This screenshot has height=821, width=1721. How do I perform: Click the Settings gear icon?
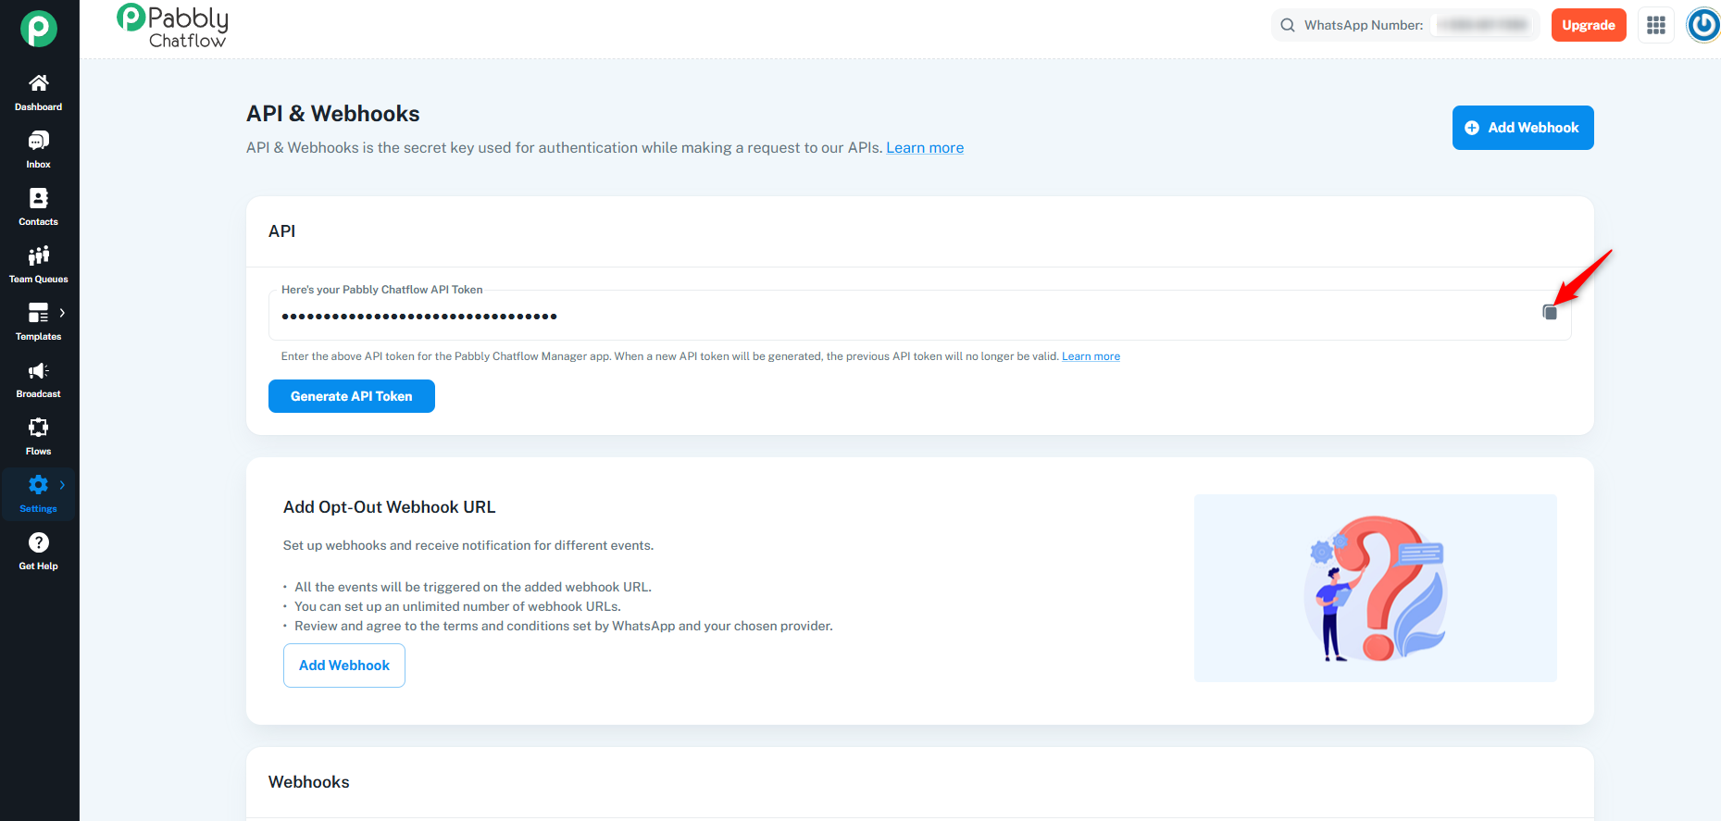(39, 484)
